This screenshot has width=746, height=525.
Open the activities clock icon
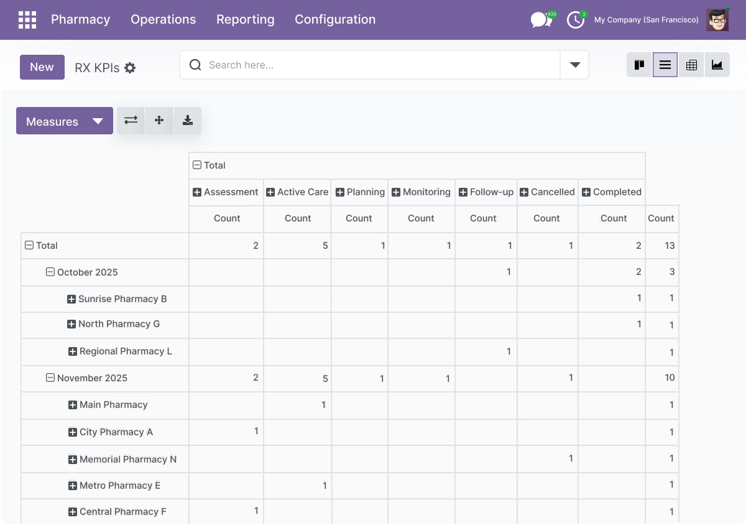[576, 20]
